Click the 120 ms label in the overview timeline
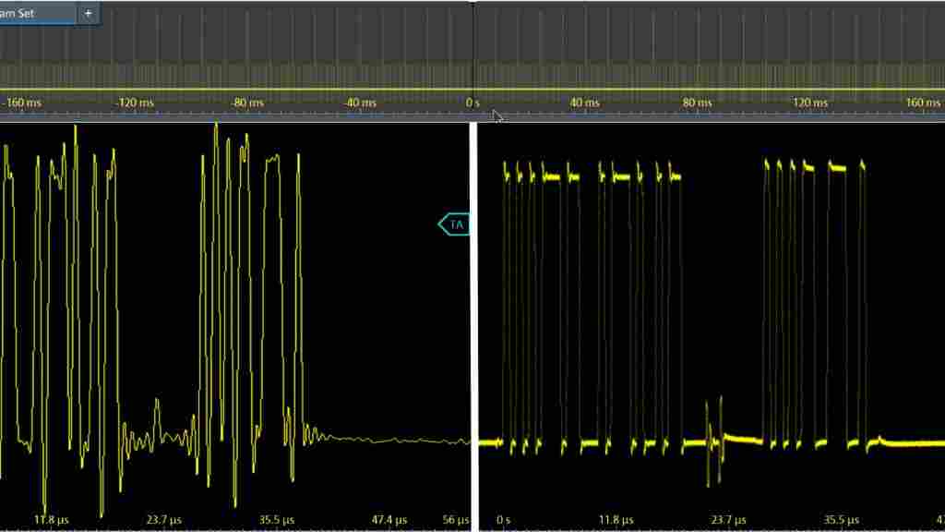This screenshot has height=532, width=945. point(809,103)
